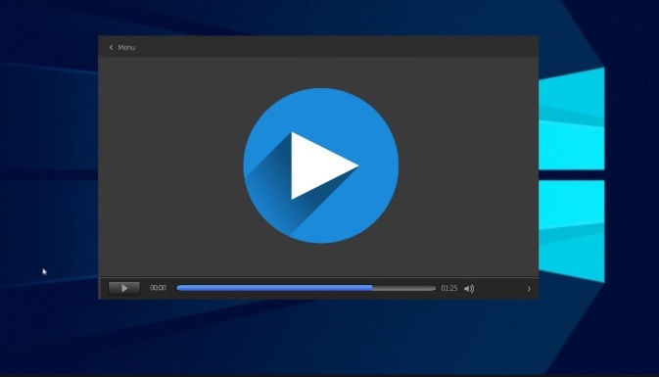This screenshot has height=377, width=659.
Task: Expand options with the right chevron in the control bar
Action: (529, 289)
